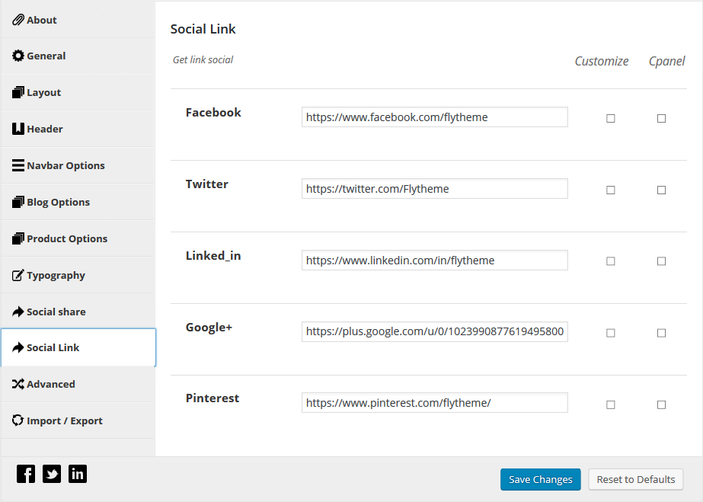The height and width of the screenshot is (502, 703).
Task: Select the active Social Link tab
Action: (x=78, y=347)
